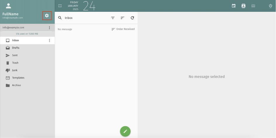Select the Inbox folder
The width and height of the screenshot is (276, 138).
pos(27,40)
